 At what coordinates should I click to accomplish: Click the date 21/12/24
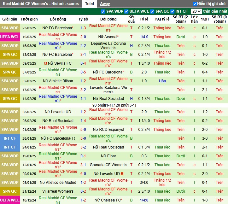coord(29,191)
